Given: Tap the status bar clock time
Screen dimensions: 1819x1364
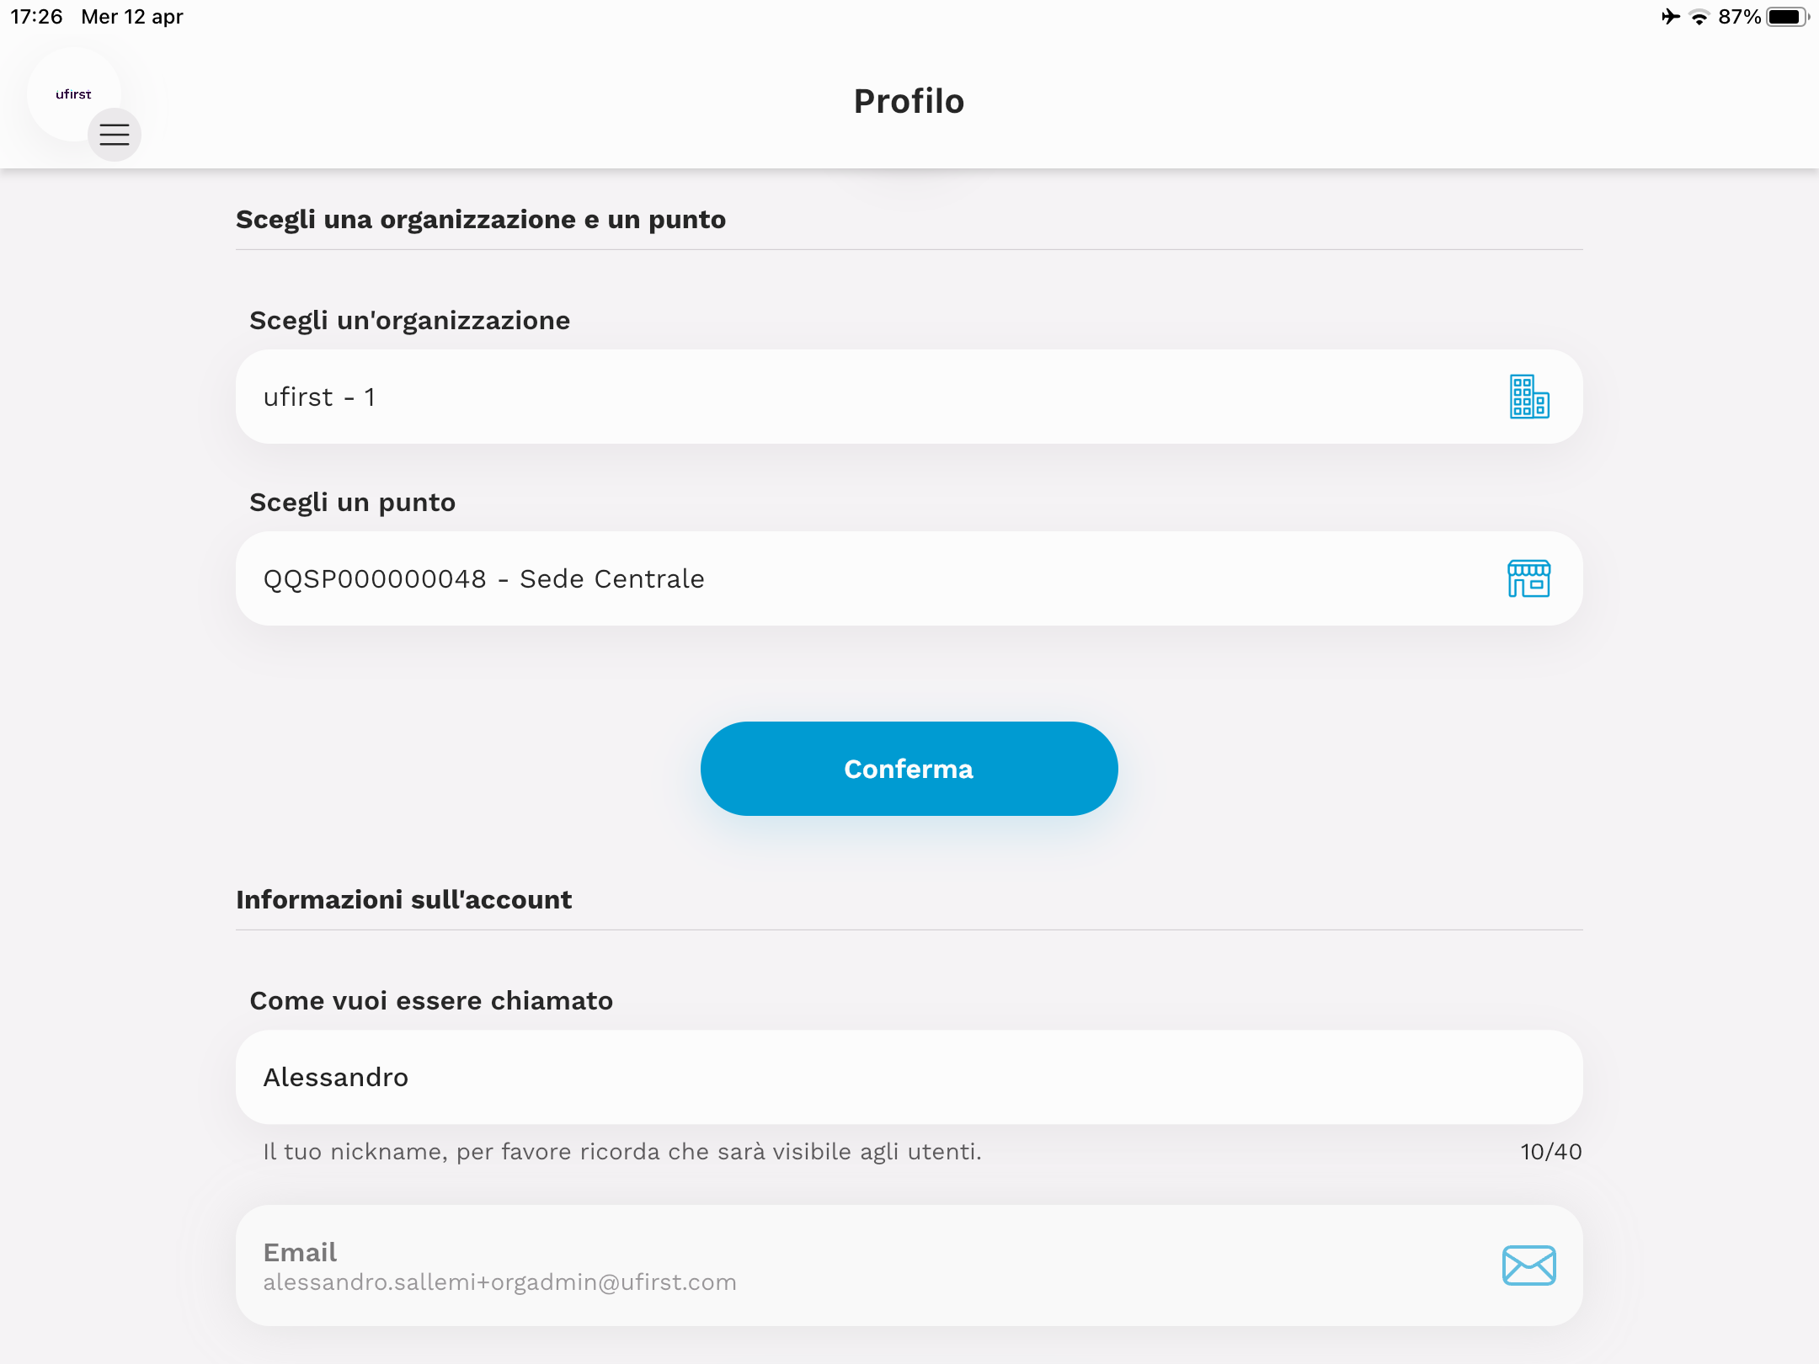Looking at the screenshot, I should 36,17.
